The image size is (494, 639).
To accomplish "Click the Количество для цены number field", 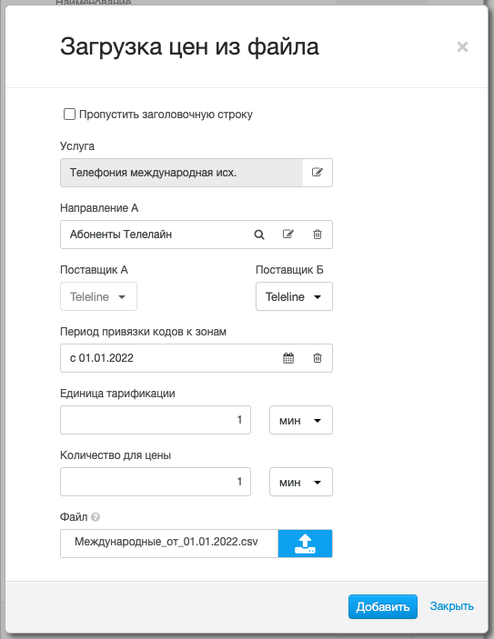I will click(156, 482).
